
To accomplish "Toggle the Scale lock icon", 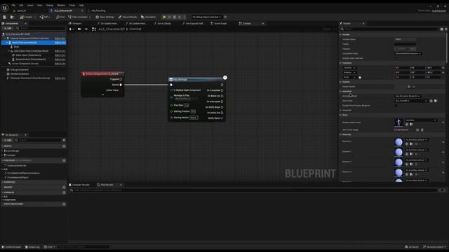I will [x=360, y=77].
